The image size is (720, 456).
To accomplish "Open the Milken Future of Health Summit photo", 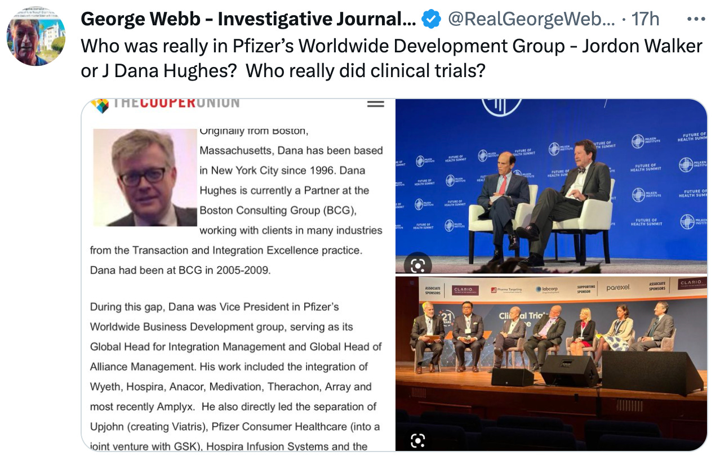I will pyautogui.click(x=551, y=186).
